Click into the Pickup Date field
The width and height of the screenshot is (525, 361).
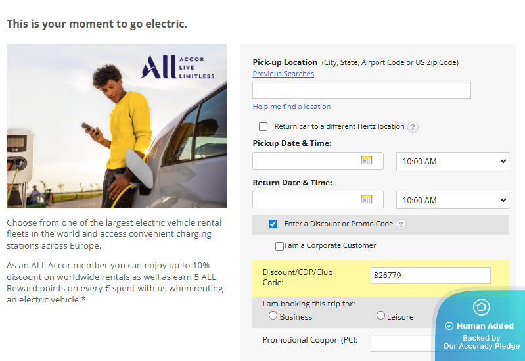[306, 160]
